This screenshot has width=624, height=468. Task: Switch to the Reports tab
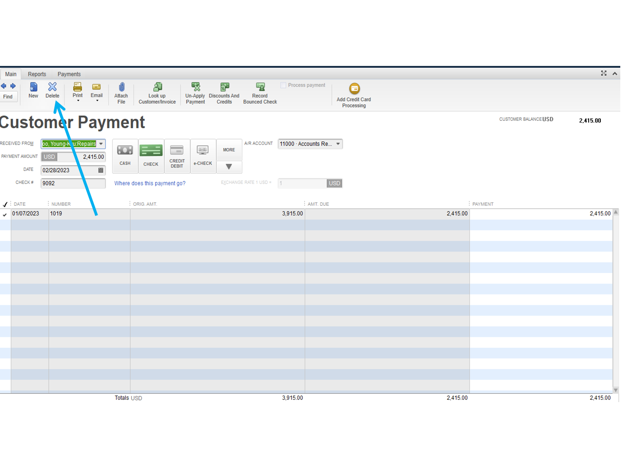37,74
